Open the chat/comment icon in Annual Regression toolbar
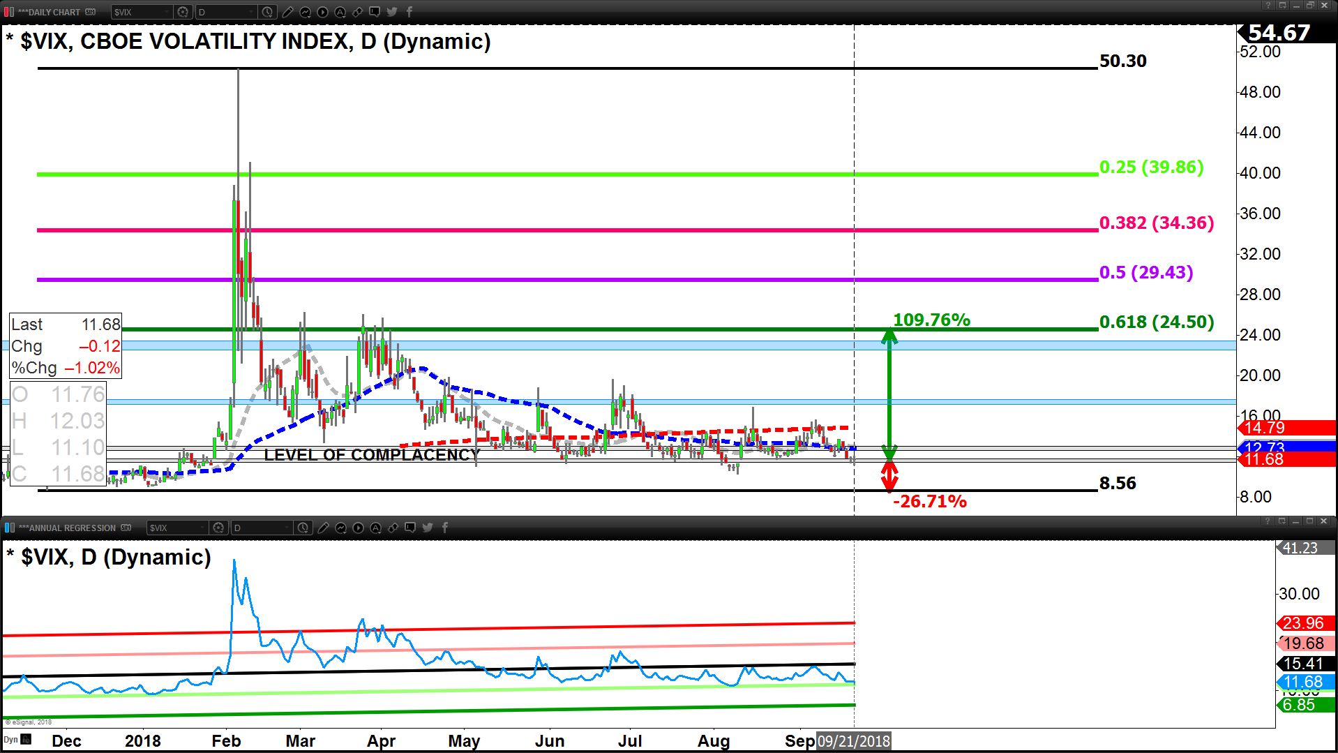The height and width of the screenshot is (753, 1338). click(x=410, y=528)
